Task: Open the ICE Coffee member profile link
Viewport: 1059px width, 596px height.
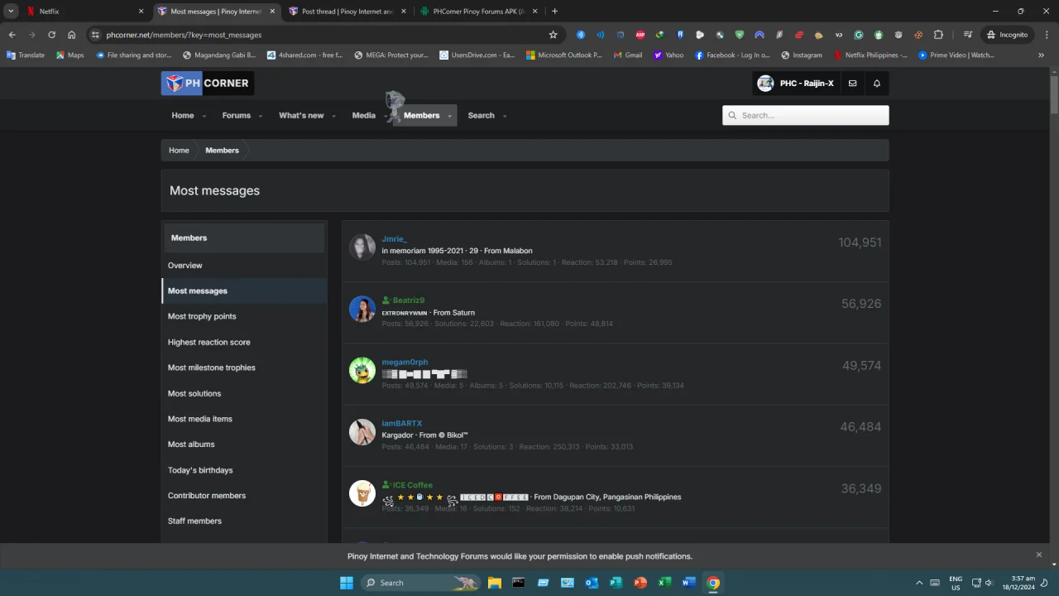Action: 413,485
